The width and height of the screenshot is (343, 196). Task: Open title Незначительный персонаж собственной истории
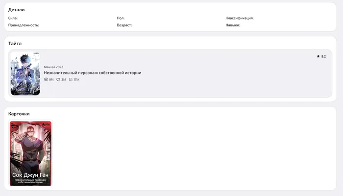[93, 73]
